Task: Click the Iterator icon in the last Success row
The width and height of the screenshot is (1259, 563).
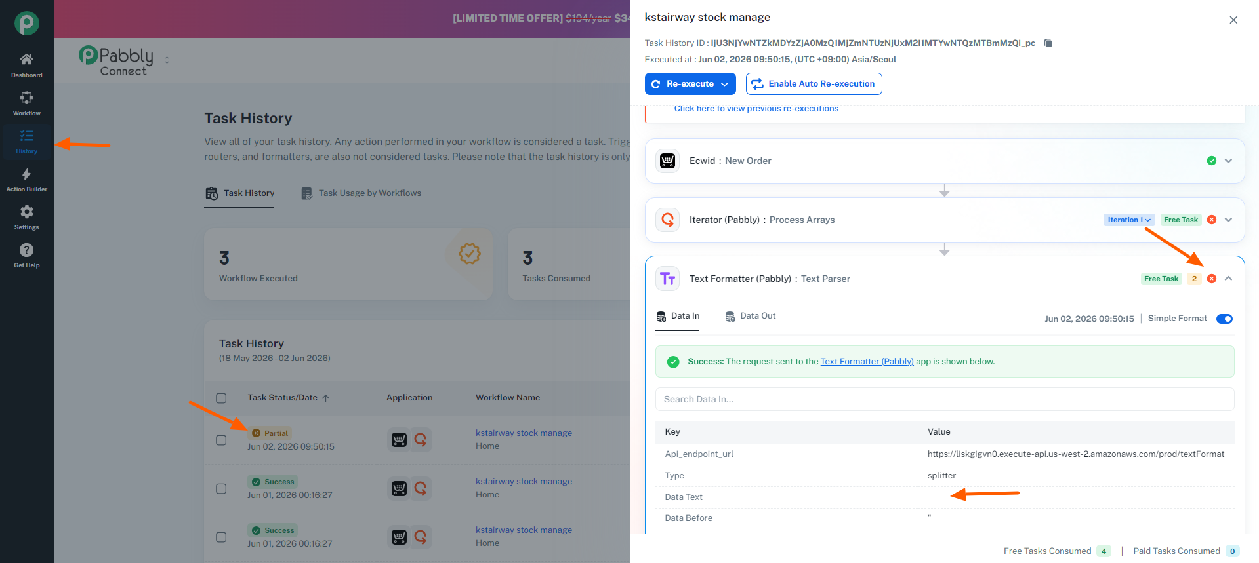Action: tap(421, 537)
